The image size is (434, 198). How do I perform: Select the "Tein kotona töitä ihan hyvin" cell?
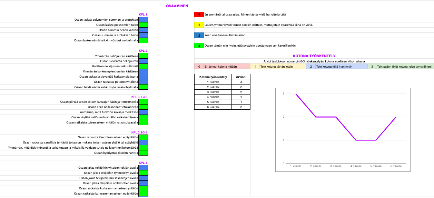[x=341, y=67]
